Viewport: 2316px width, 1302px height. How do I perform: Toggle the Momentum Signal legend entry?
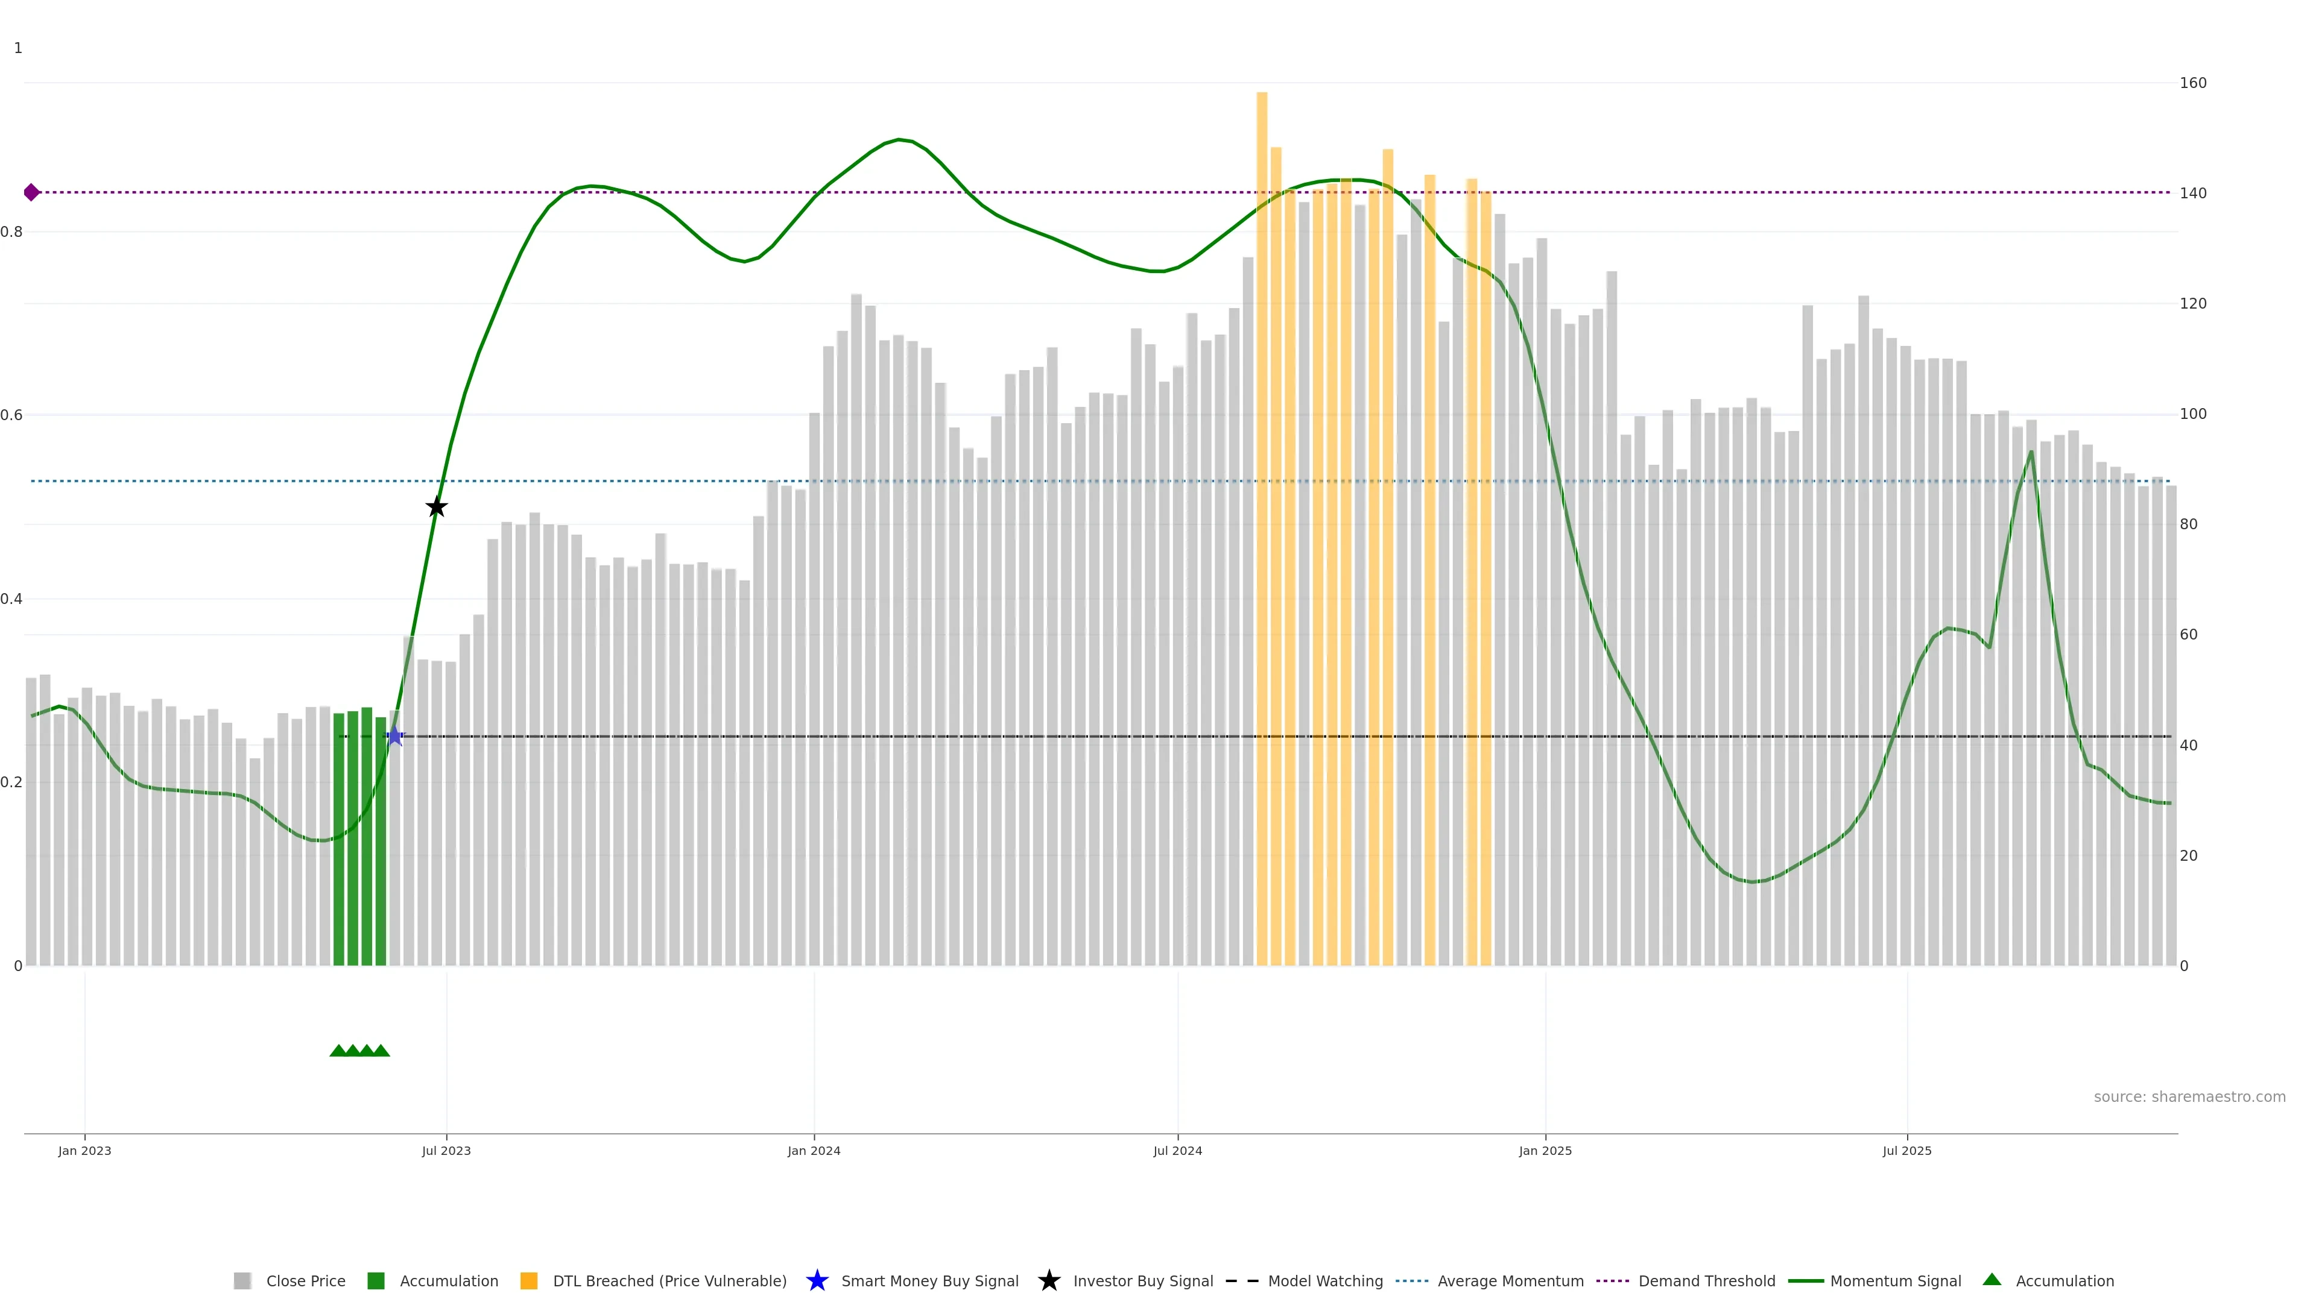(x=1895, y=1280)
